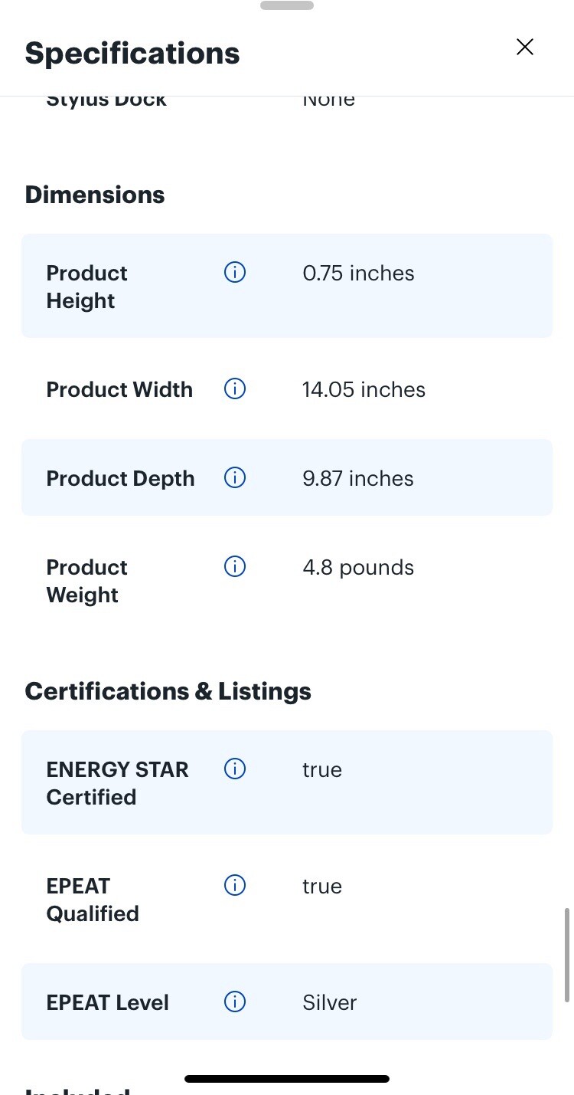Tap the 14.05 inches width value
This screenshot has width=574, height=1095.
[364, 389]
